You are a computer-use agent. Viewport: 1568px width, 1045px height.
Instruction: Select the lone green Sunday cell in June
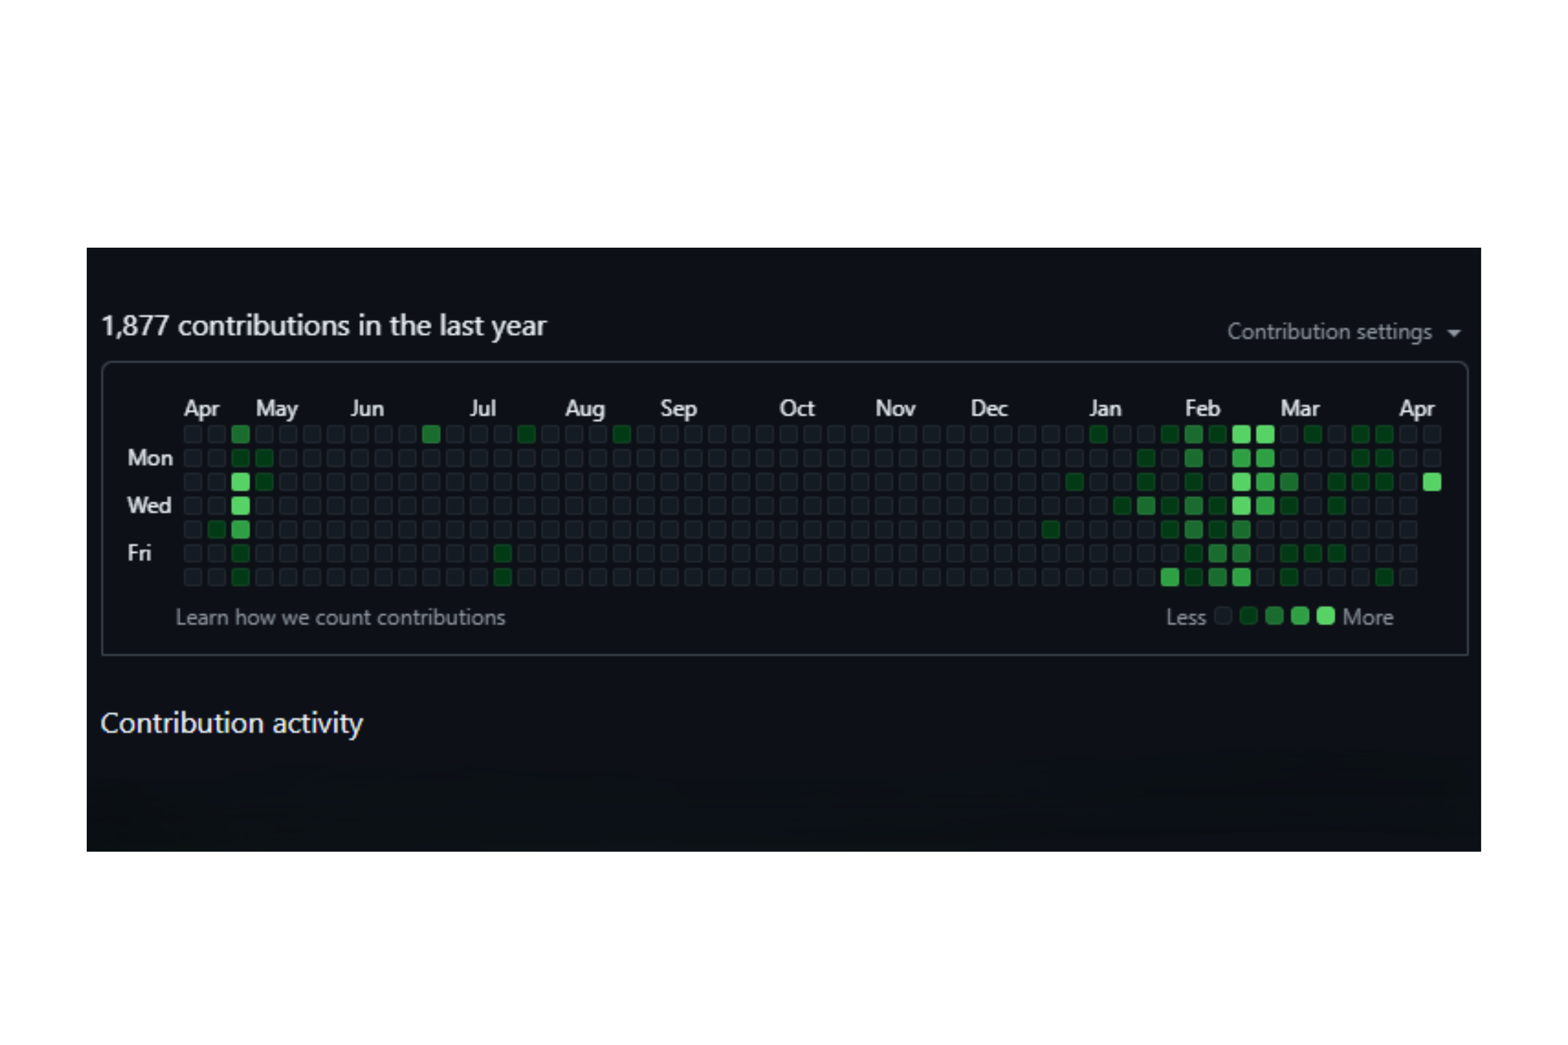click(x=431, y=435)
